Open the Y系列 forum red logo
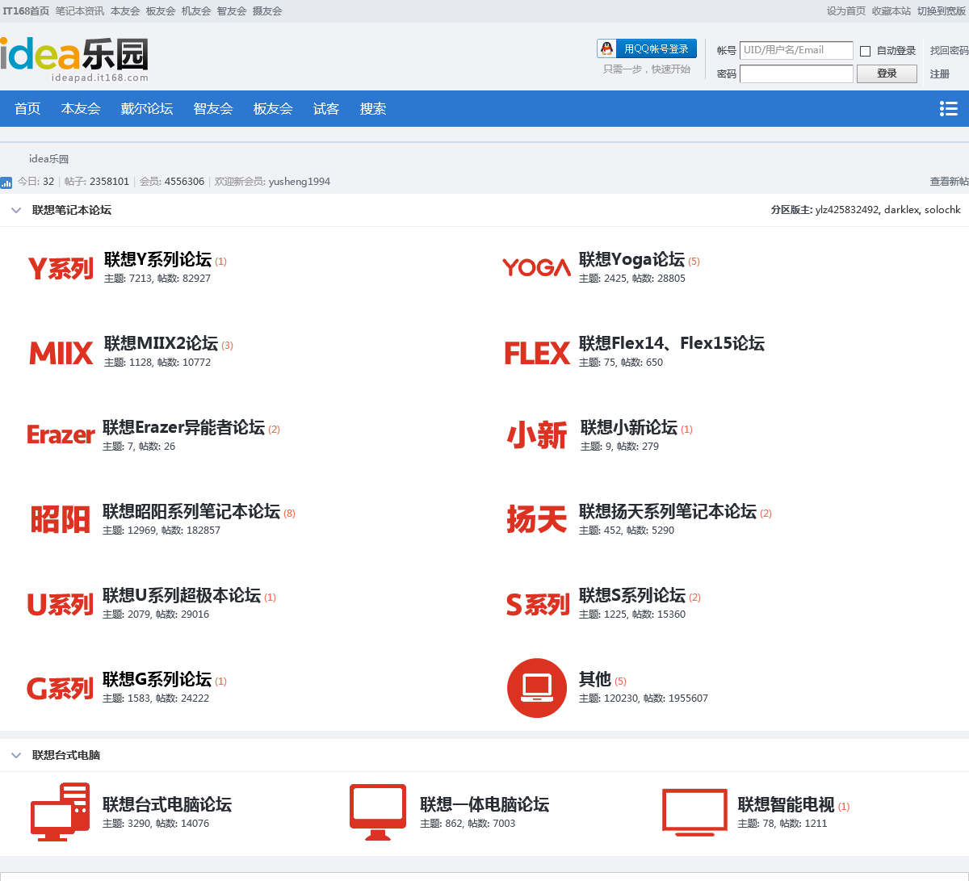This screenshot has height=881, width=969. [61, 268]
